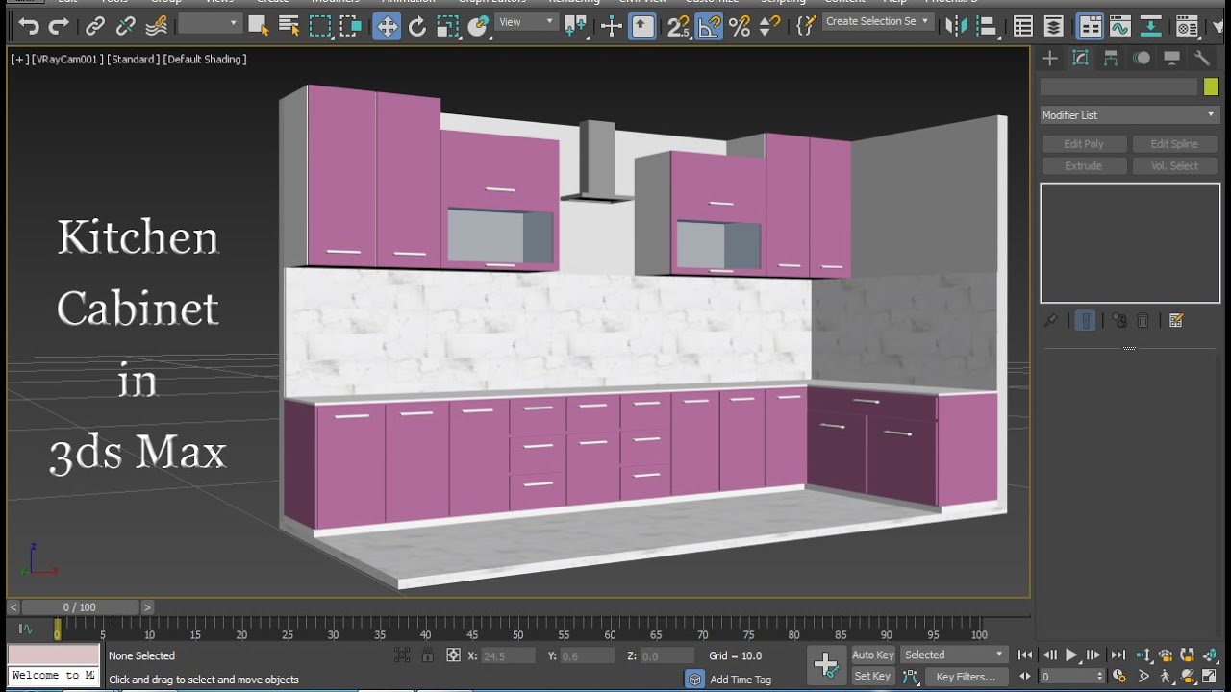The width and height of the screenshot is (1231, 692).
Task: Click the Align tool icon
Action: [x=988, y=26]
